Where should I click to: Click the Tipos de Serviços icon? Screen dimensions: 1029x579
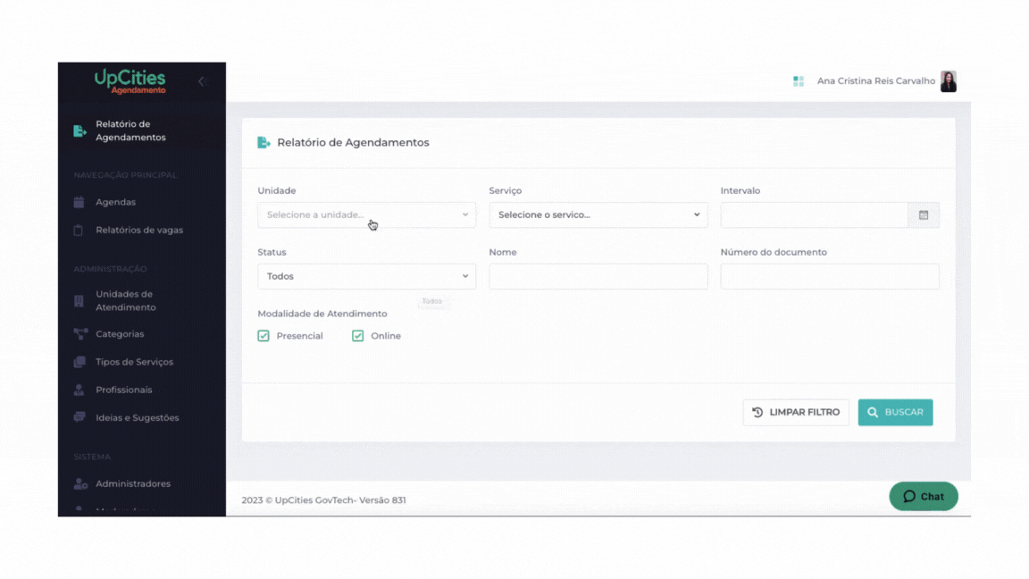[x=79, y=362]
